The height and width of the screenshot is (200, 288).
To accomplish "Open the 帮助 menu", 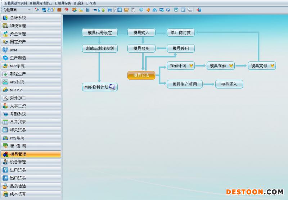I will coord(91,3).
